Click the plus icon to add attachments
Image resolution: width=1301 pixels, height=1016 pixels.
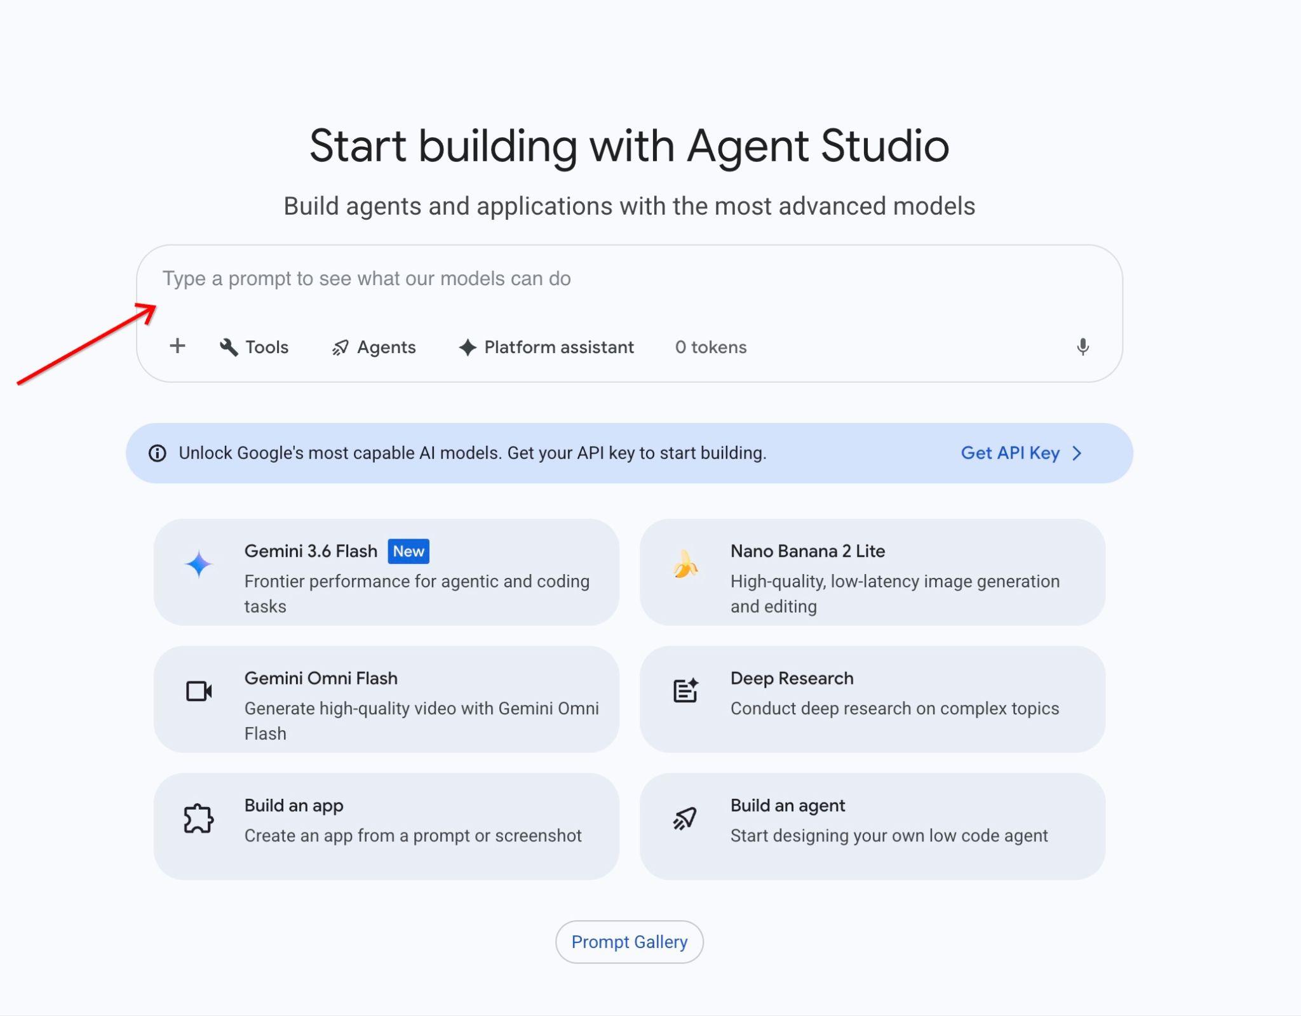[177, 346]
